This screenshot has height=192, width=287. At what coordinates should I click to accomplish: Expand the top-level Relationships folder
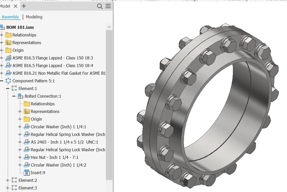[x=2, y=35]
